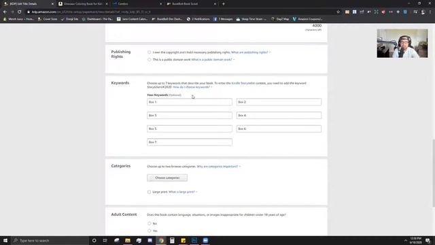This screenshot has width=435, height=245.
Task: Open the notification center icon
Action: (428, 240)
